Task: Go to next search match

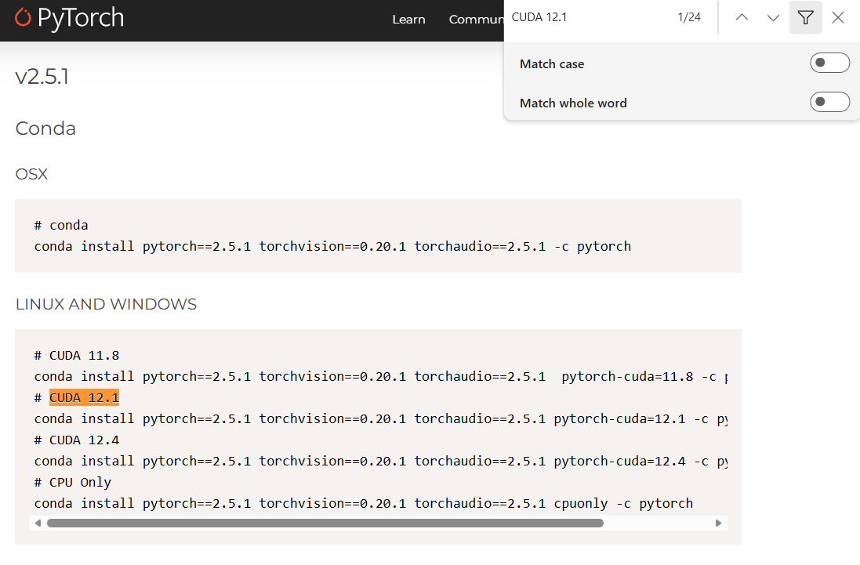Action: point(773,17)
